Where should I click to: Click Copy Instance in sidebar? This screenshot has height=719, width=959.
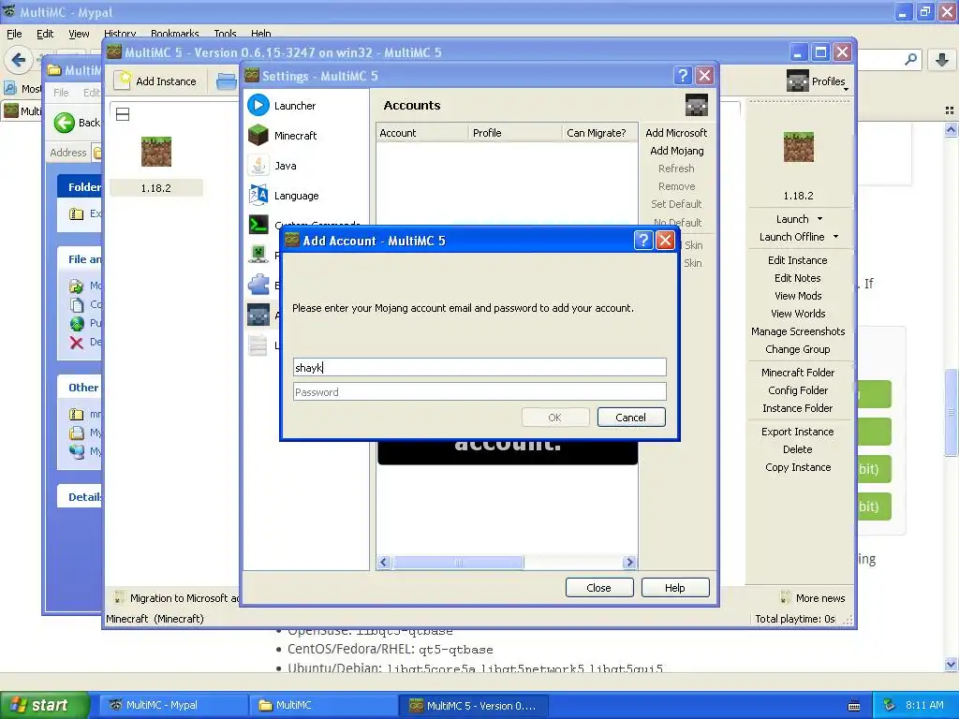pyautogui.click(x=798, y=467)
